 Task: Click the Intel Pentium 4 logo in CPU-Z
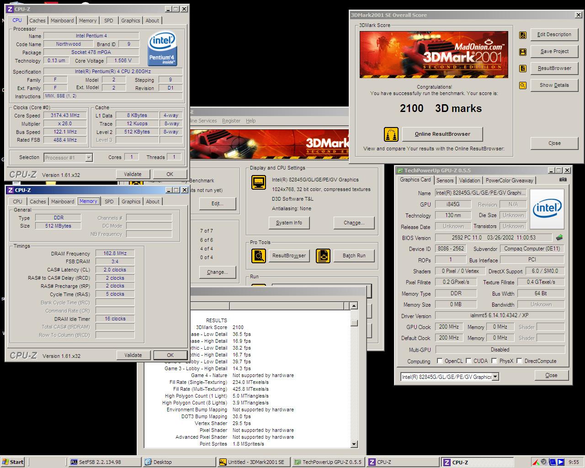click(162, 48)
